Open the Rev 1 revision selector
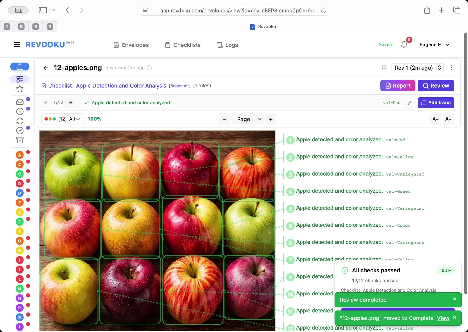The height and width of the screenshot is (332, 468). (x=417, y=68)
